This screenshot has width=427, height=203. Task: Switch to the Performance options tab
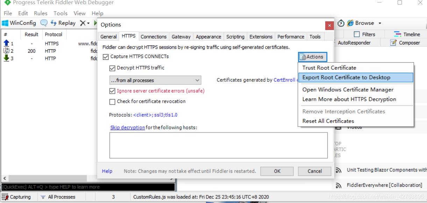(291, 37)
